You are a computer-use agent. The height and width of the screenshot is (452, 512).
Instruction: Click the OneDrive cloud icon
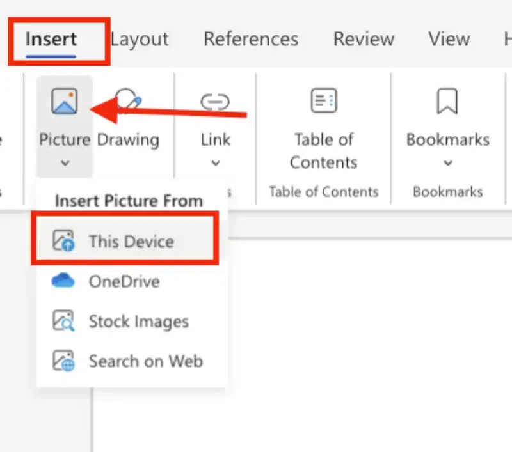coord(64,281)
